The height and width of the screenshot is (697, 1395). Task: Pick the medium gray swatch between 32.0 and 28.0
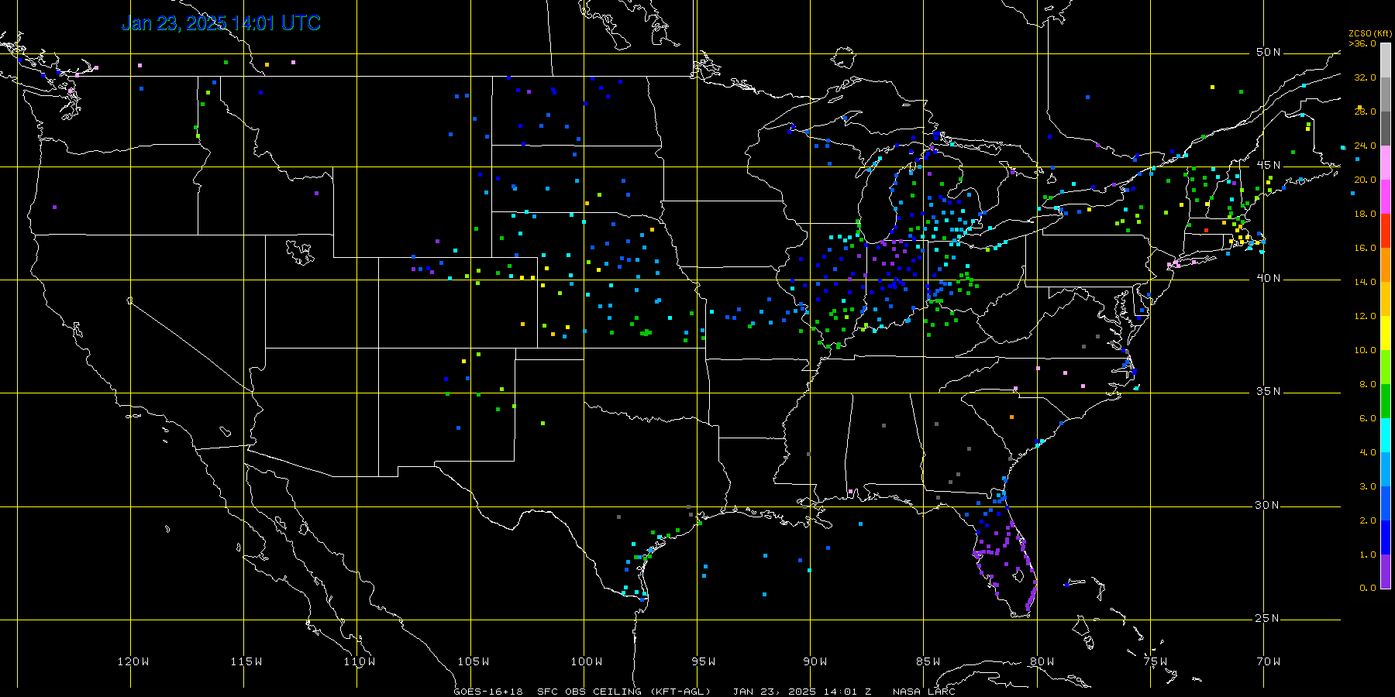point(1386,94)
